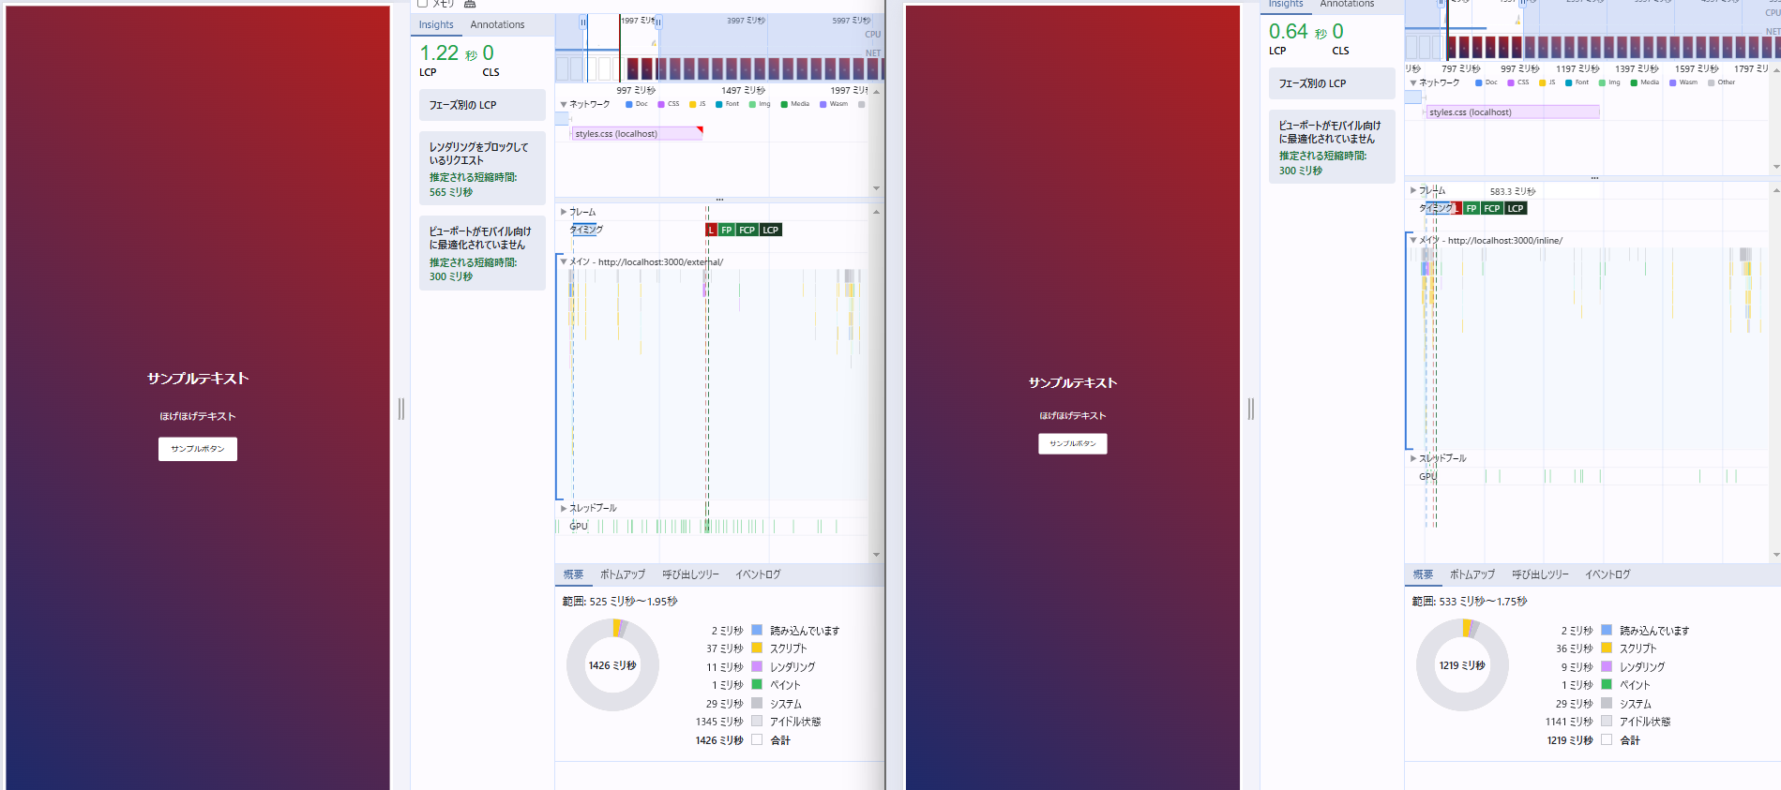Open フェーズ別の LCP insight in left panel
The width and height of the screenshot is (1781, 790).
point(482,105)
